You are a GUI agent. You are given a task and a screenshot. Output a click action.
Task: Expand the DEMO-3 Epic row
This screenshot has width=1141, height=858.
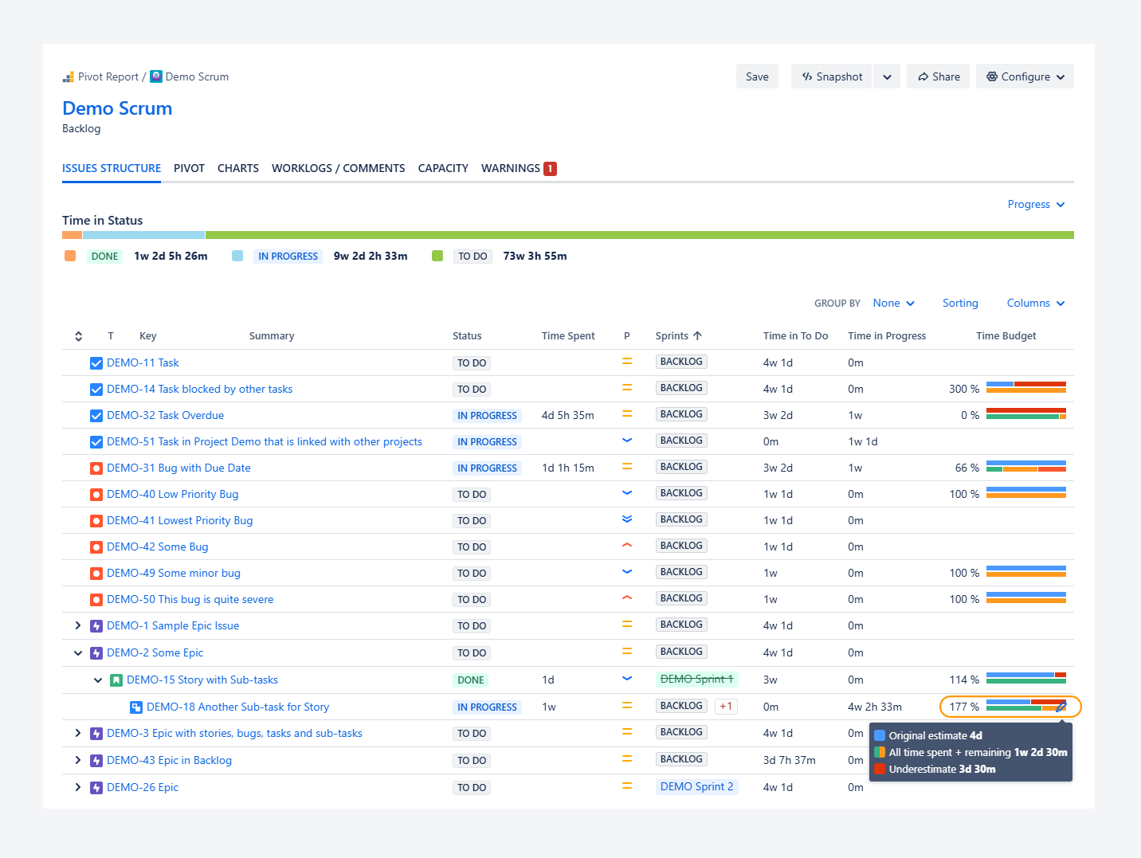(x=77, y=734)
